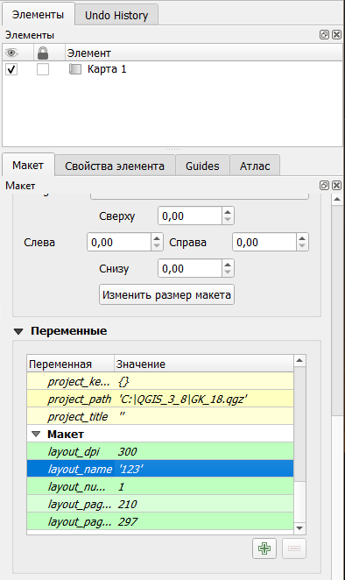The image size is (345, 580).
Task: Click the Элемент column header
Action: pos(204,53)
